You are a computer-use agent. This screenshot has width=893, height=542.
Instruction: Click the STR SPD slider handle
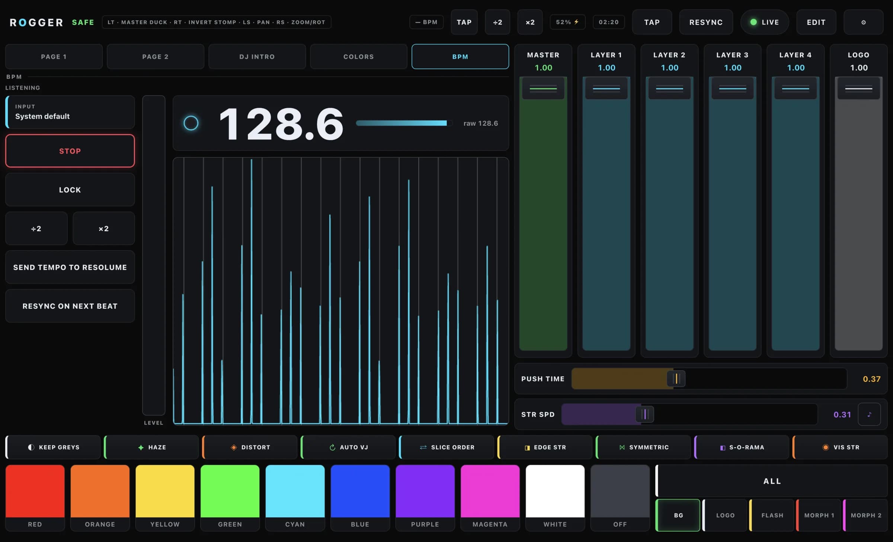point(645,414)
